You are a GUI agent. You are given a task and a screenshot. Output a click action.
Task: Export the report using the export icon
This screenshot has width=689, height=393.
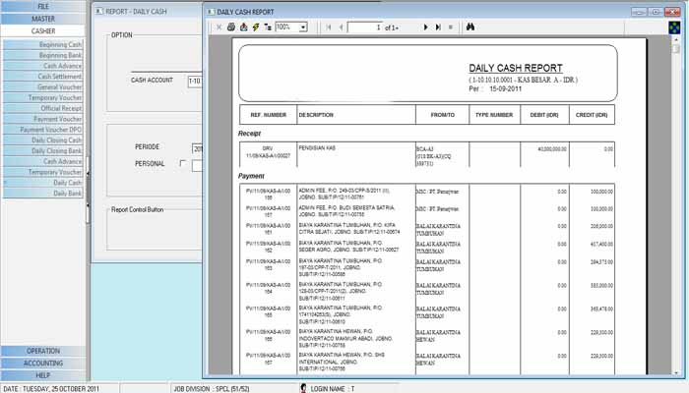coord(243,28)
